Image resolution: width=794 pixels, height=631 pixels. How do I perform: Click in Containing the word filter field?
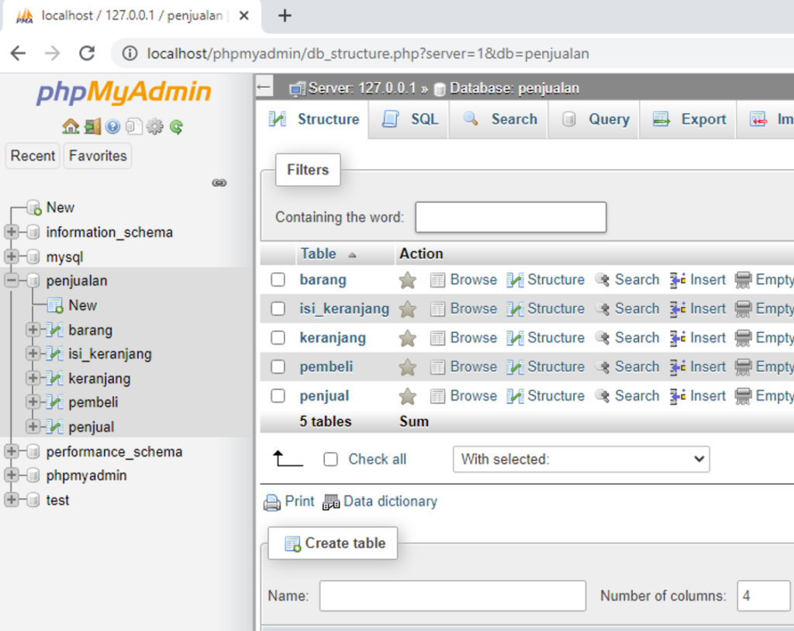[510, 217]
